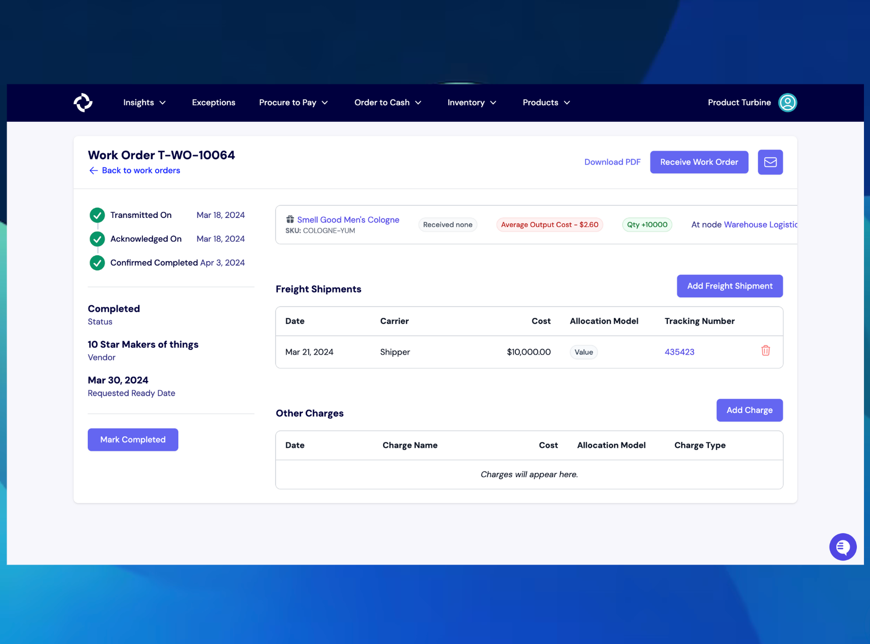The image size is (870, 644).
Task: Open the Order to Cash dropdown
Action: [x=388, y=103]
